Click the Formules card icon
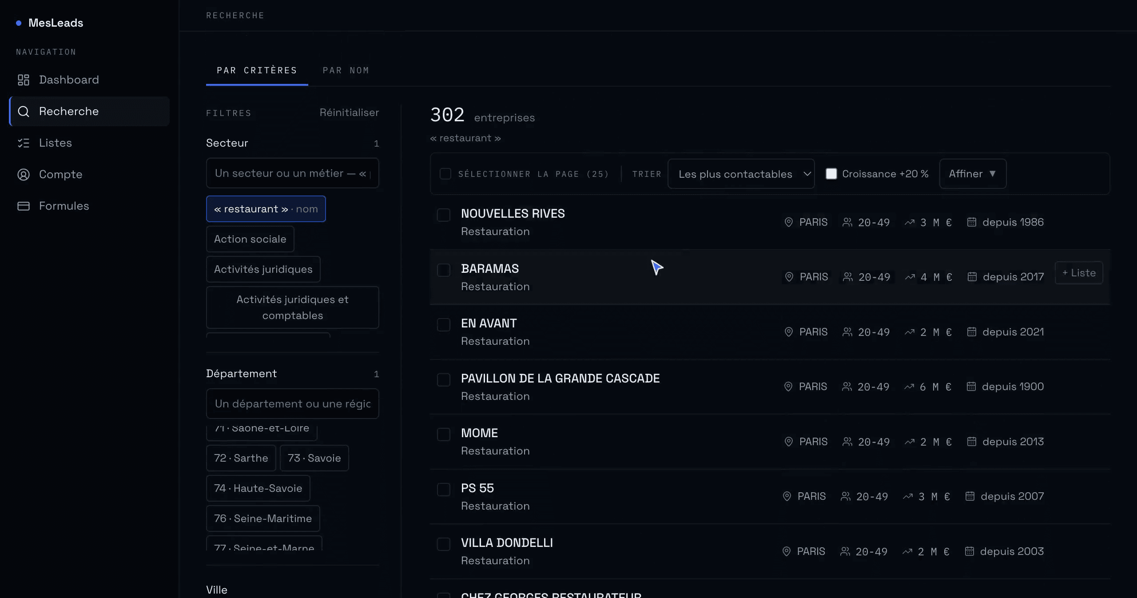 pyautogui.click(x=23, y=206)
